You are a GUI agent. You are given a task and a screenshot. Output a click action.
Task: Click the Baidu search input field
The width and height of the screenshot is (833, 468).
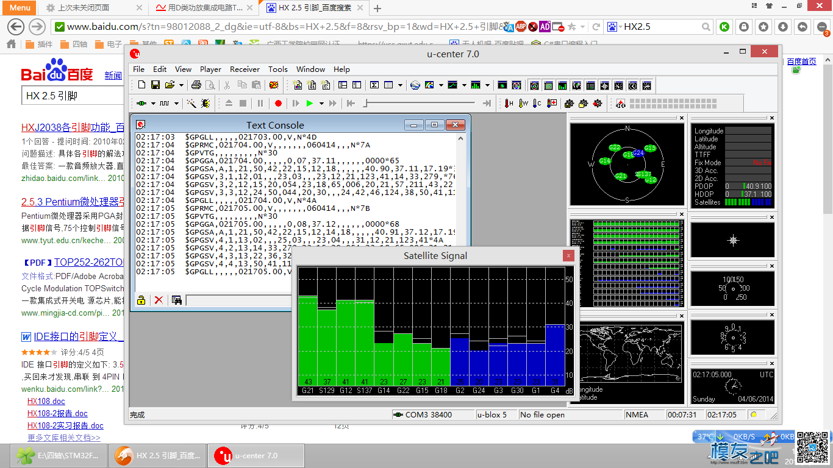point(73,96)
